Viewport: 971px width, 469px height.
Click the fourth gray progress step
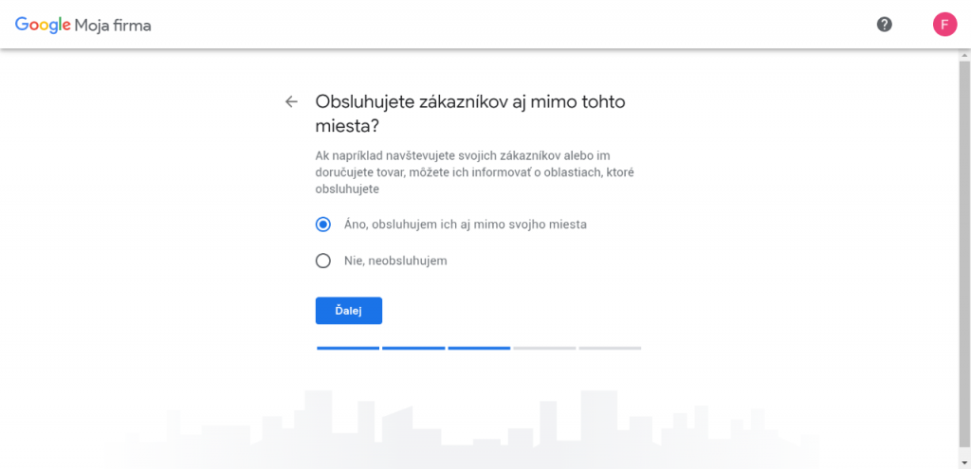545,349
